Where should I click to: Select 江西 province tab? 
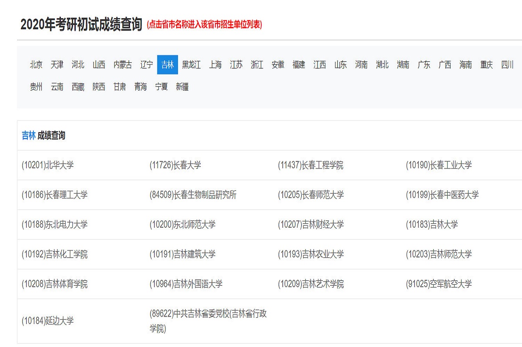[x=320, y=65]
